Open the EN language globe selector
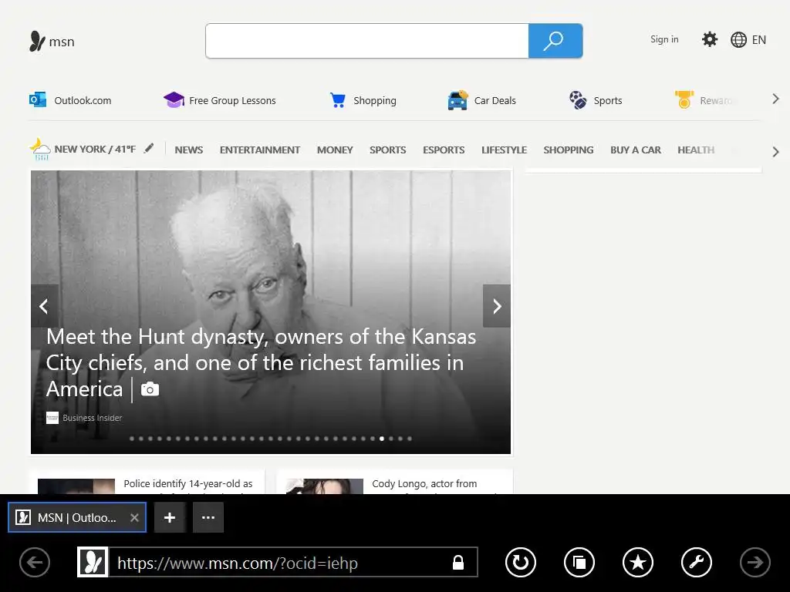The width and height of the screenshot is (790, 592). (x=748, y=40)
